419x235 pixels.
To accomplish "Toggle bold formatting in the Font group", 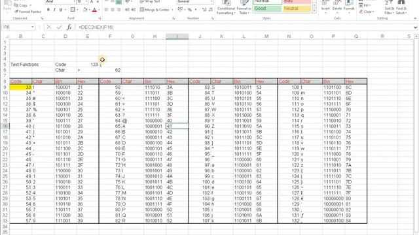I will (48, 10).
